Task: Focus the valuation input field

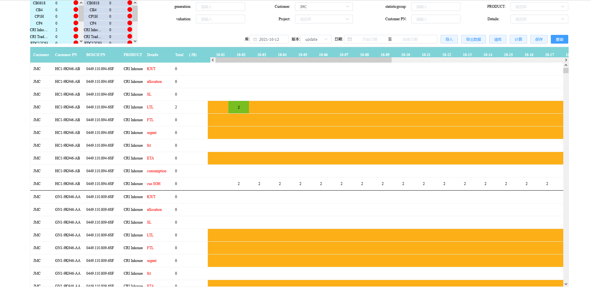Action: 220,19
